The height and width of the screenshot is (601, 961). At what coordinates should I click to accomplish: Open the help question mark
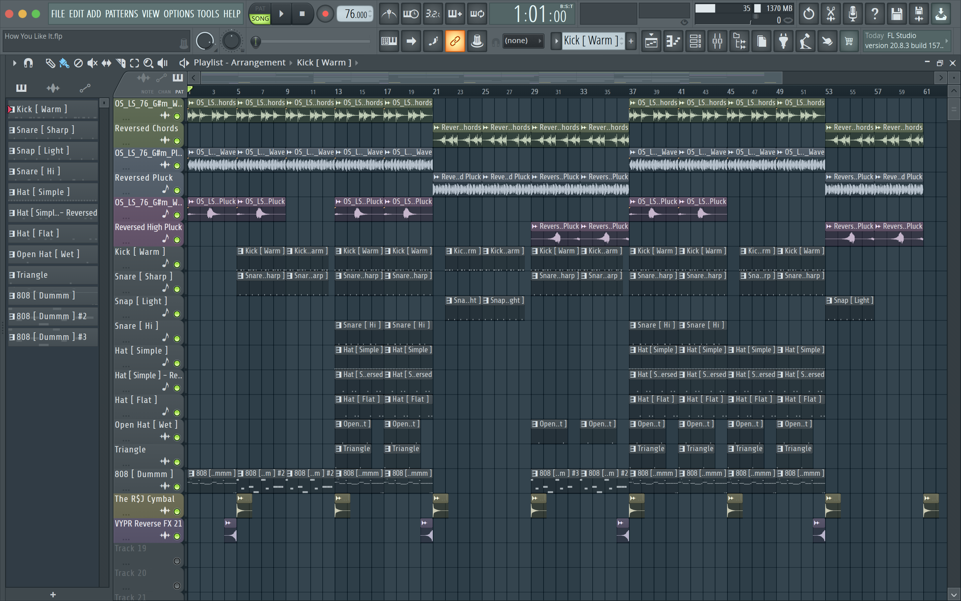(875, 14)
